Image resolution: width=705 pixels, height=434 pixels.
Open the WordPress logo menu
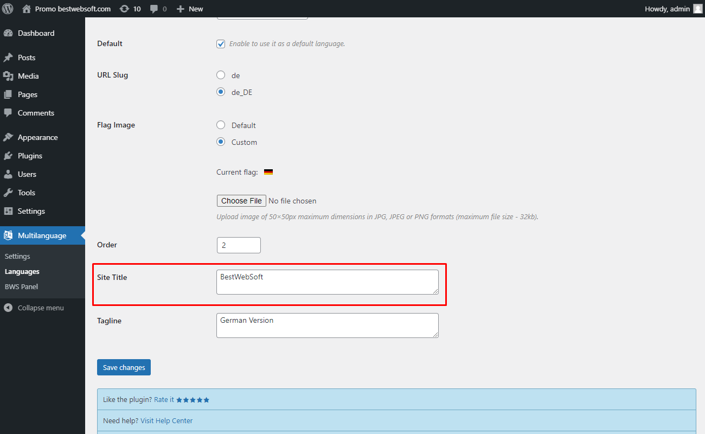coord(8,9)
